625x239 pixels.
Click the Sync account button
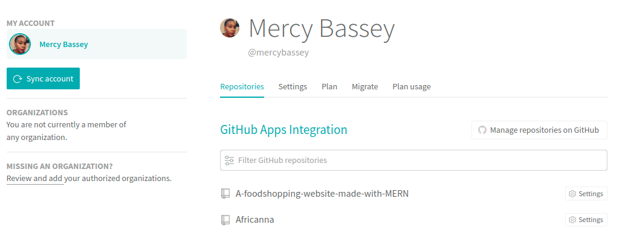point(43,78)
